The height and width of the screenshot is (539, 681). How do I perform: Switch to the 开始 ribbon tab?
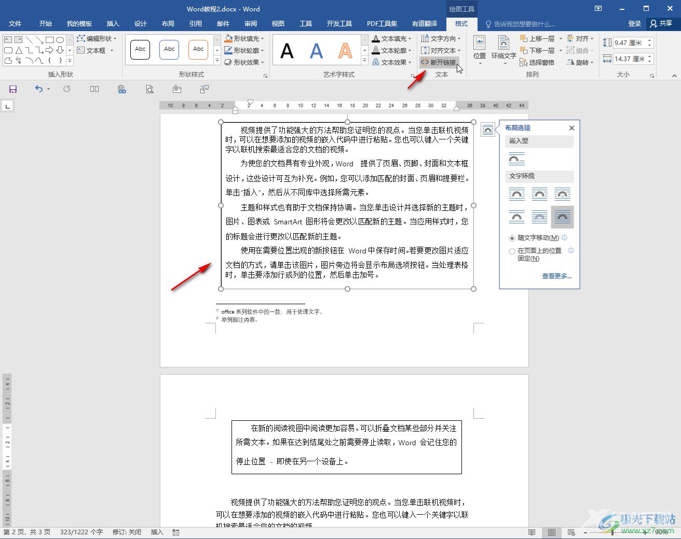click(45, 23)
